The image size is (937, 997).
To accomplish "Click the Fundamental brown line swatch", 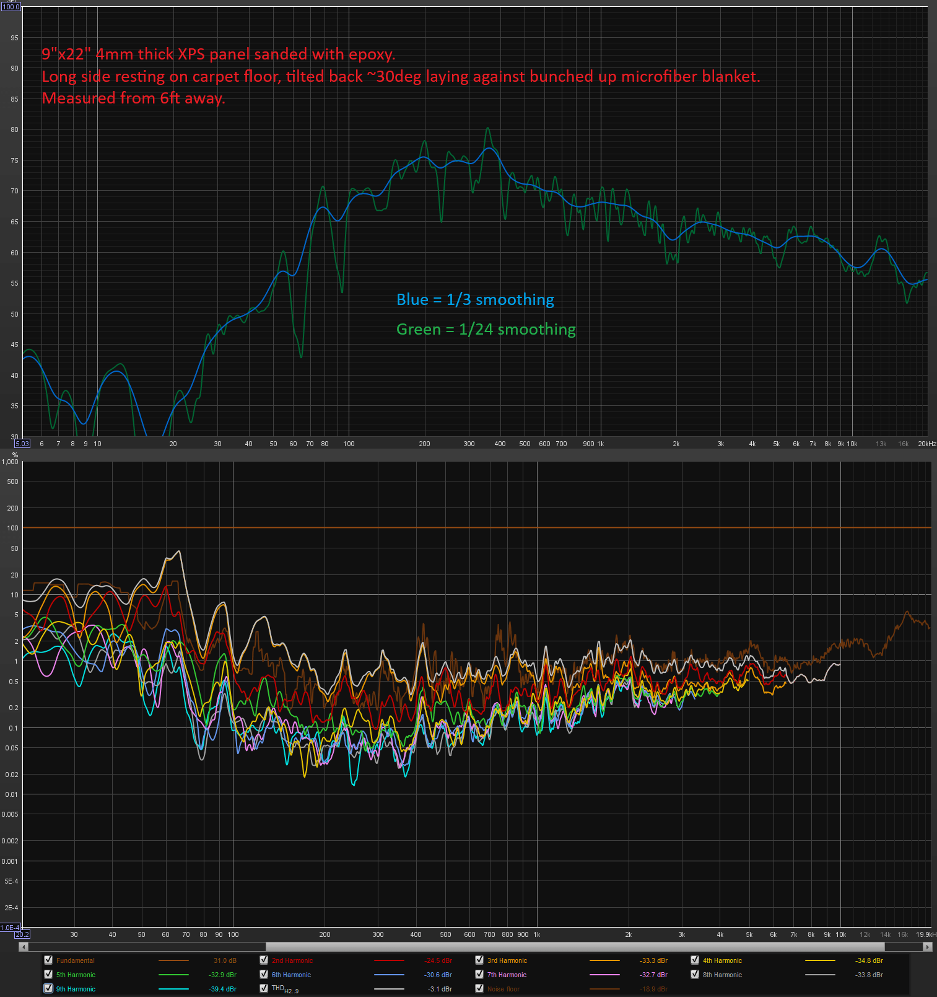I will pos(173,960).
